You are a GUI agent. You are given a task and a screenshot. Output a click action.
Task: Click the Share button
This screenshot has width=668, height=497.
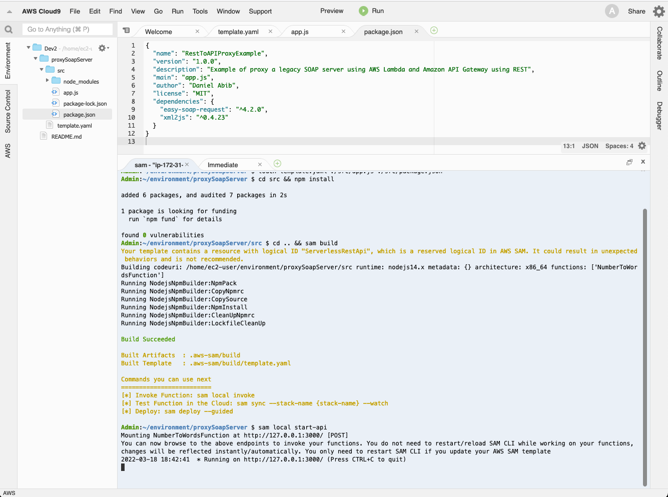click(636, 11)
